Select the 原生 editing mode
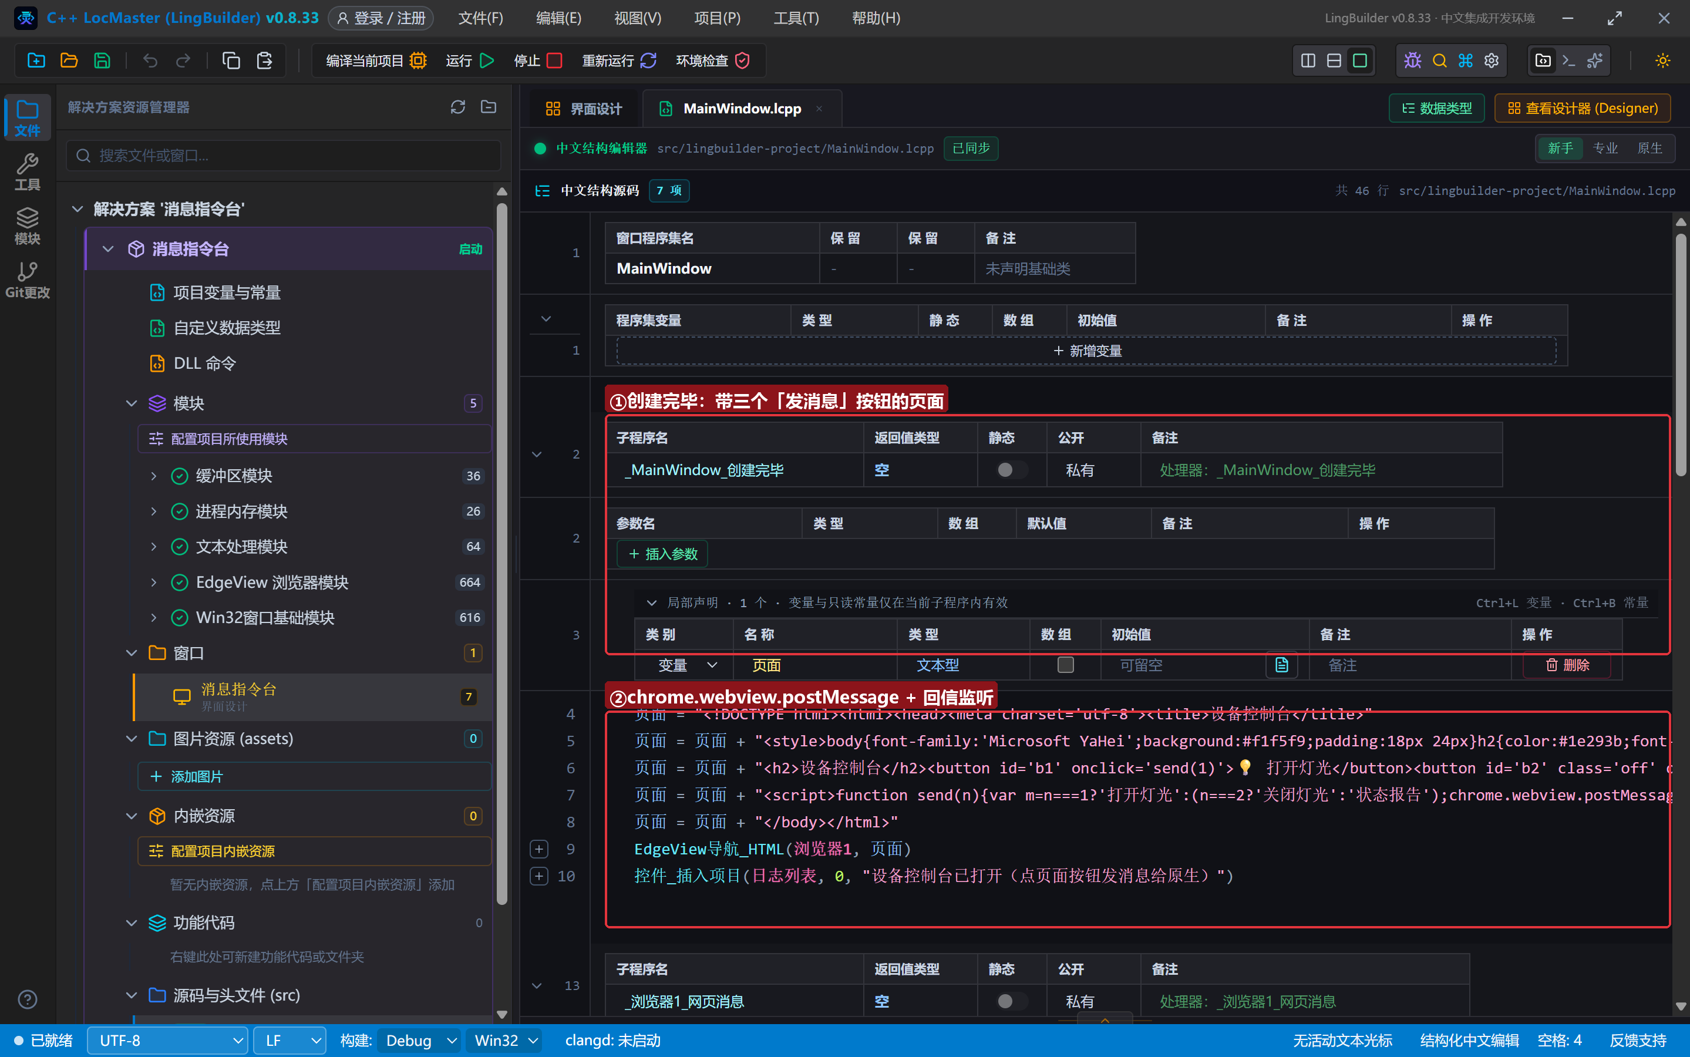 (x=1650, y=148)
